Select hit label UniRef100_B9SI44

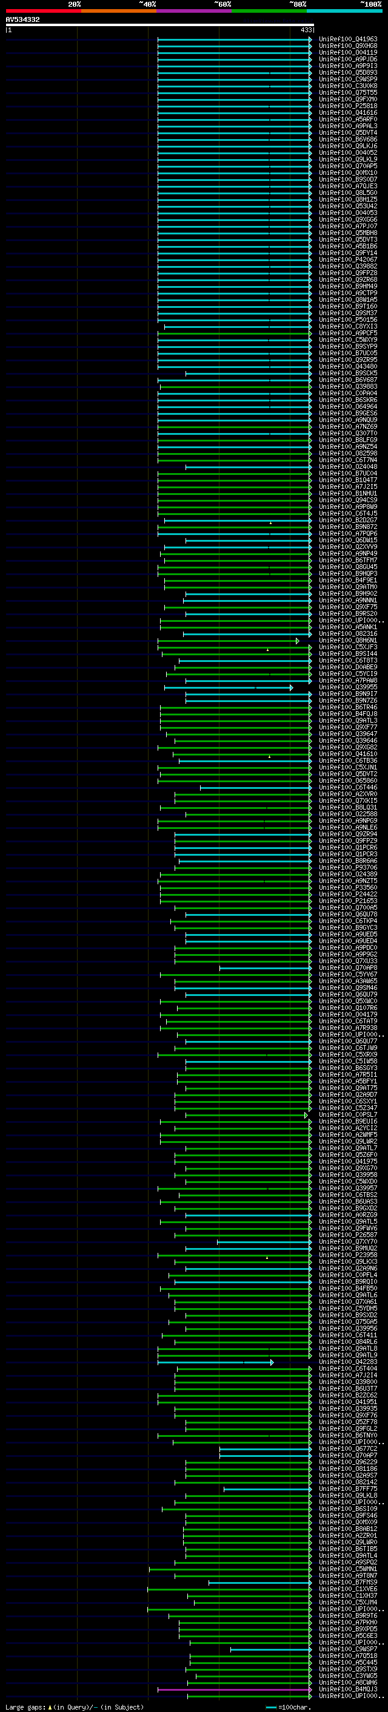[348, 653]
